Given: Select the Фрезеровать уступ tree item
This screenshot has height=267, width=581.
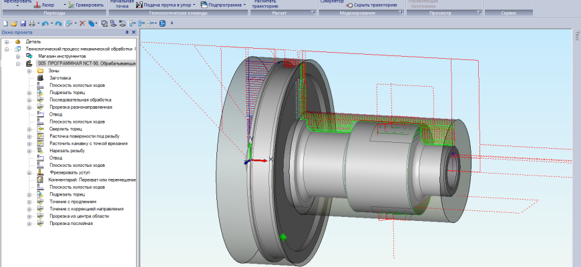Looking at the screenshot, I should [x=69, y=172].
